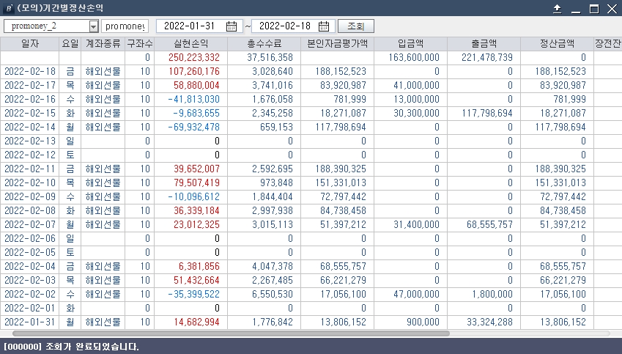Click the start date field 2022-01-31

(x=189, y=26)
